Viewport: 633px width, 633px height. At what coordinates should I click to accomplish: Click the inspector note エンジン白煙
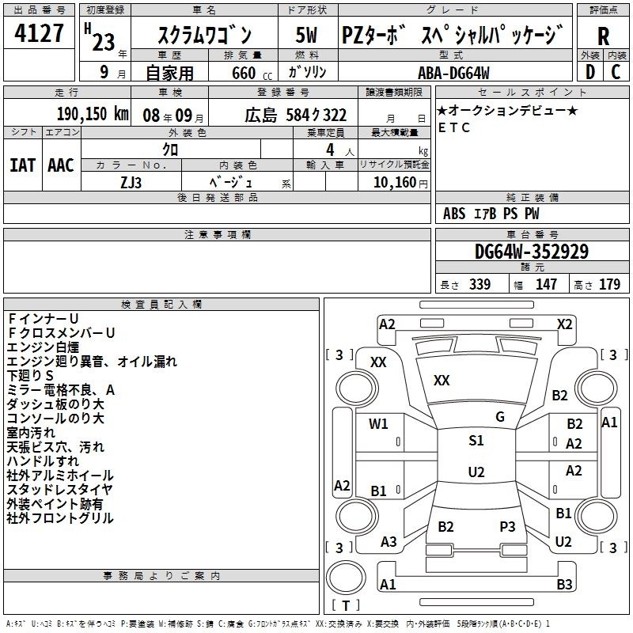pyautogui.click(x=40, y=347)
